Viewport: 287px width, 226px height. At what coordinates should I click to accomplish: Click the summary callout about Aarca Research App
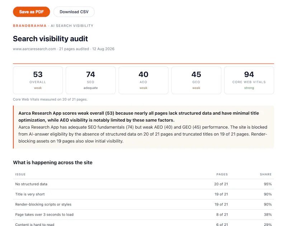tap(143, 127)
